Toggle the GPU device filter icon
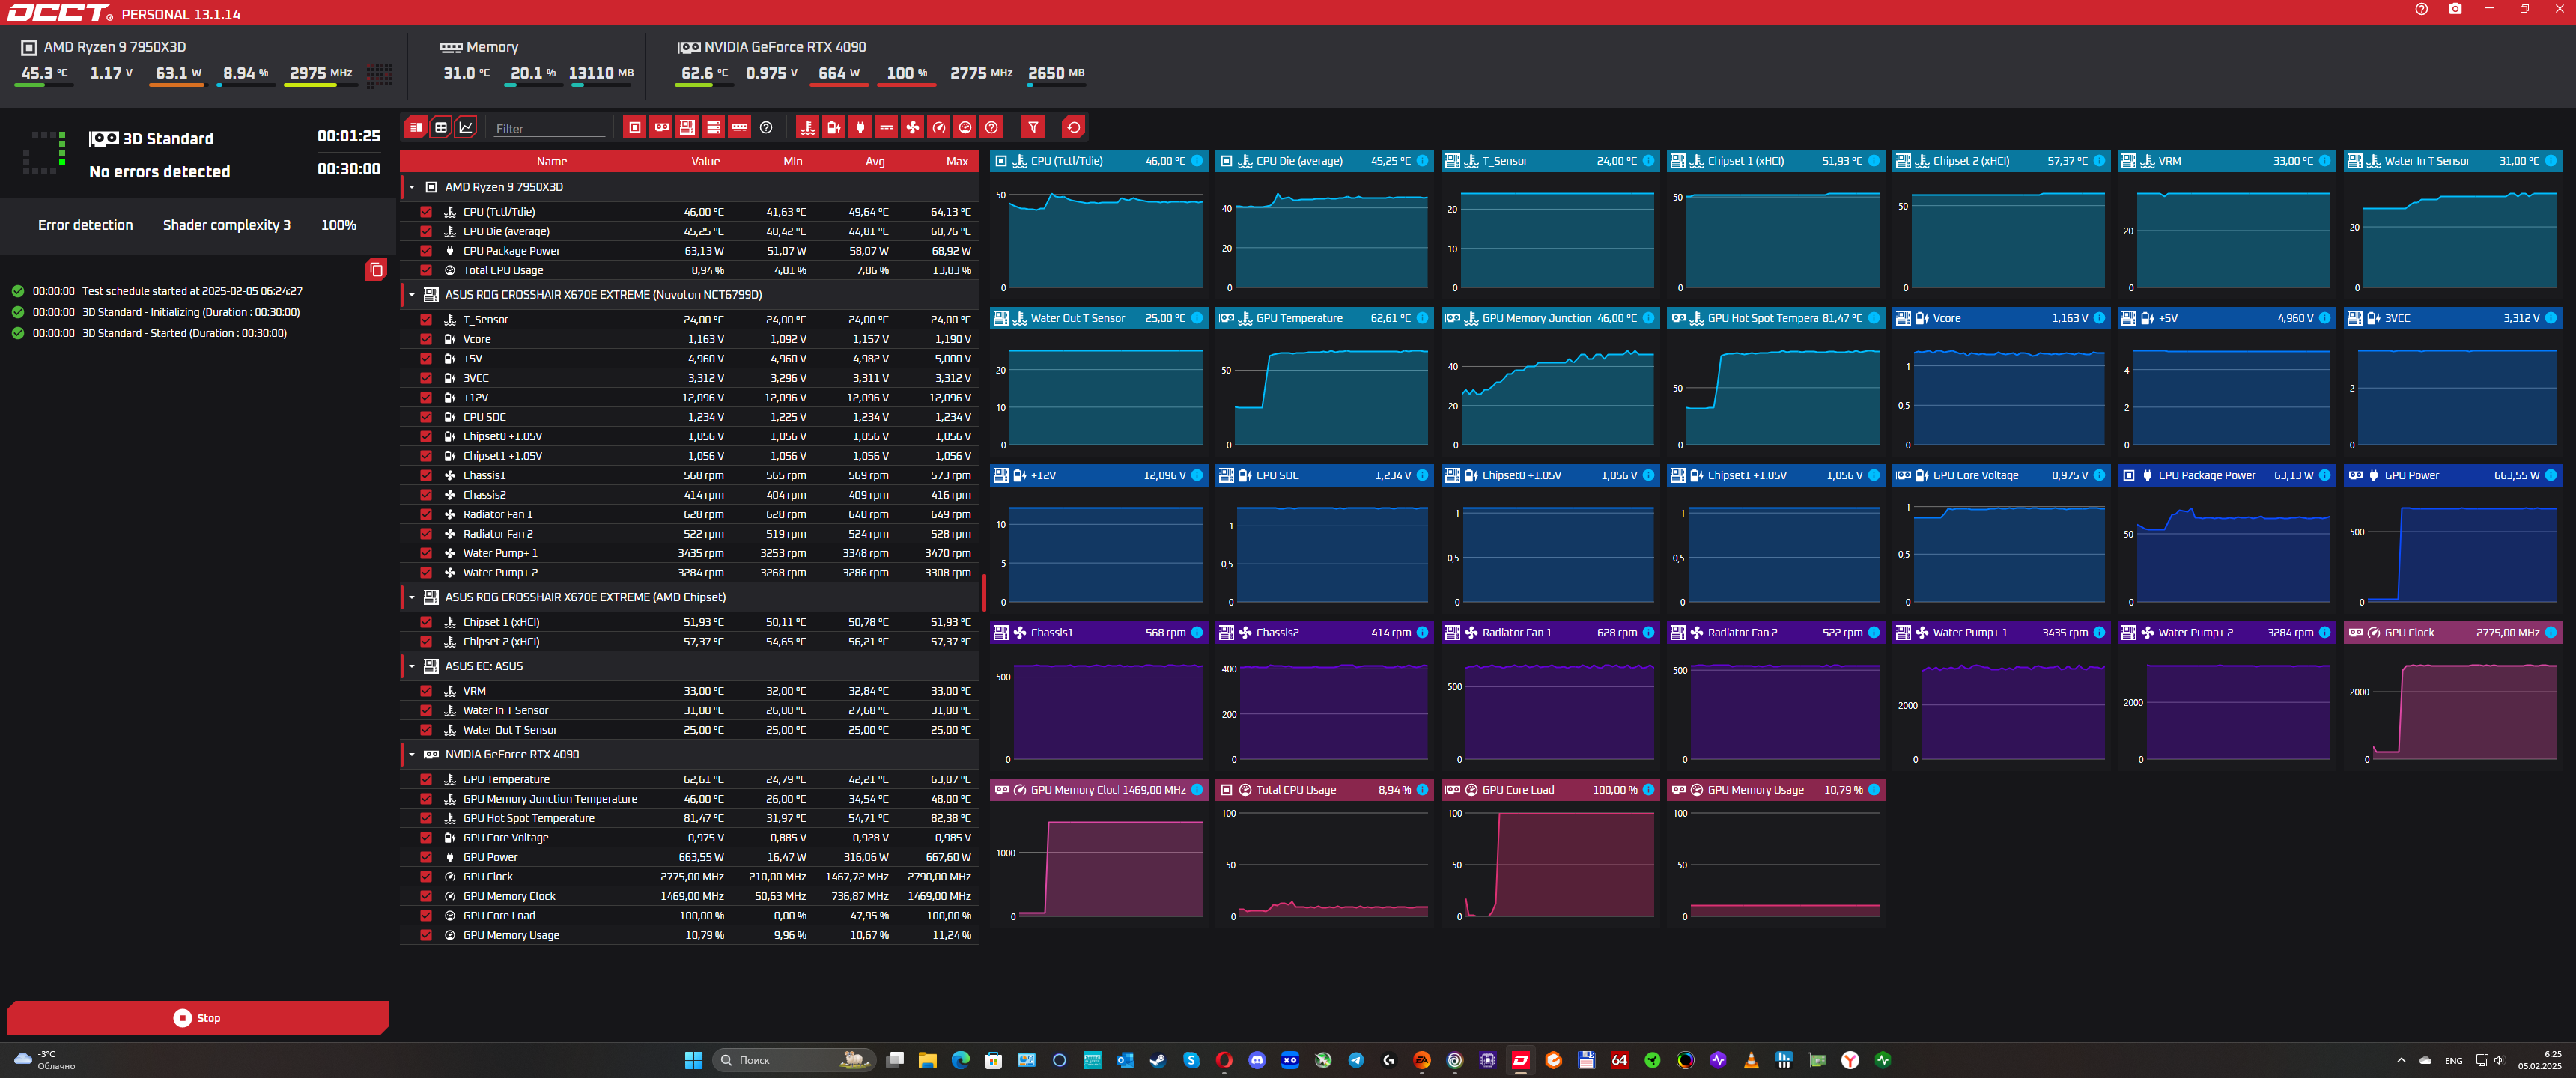Image resolution: width=2576 pixels, height=1078 pixels. tap(661, 127)
